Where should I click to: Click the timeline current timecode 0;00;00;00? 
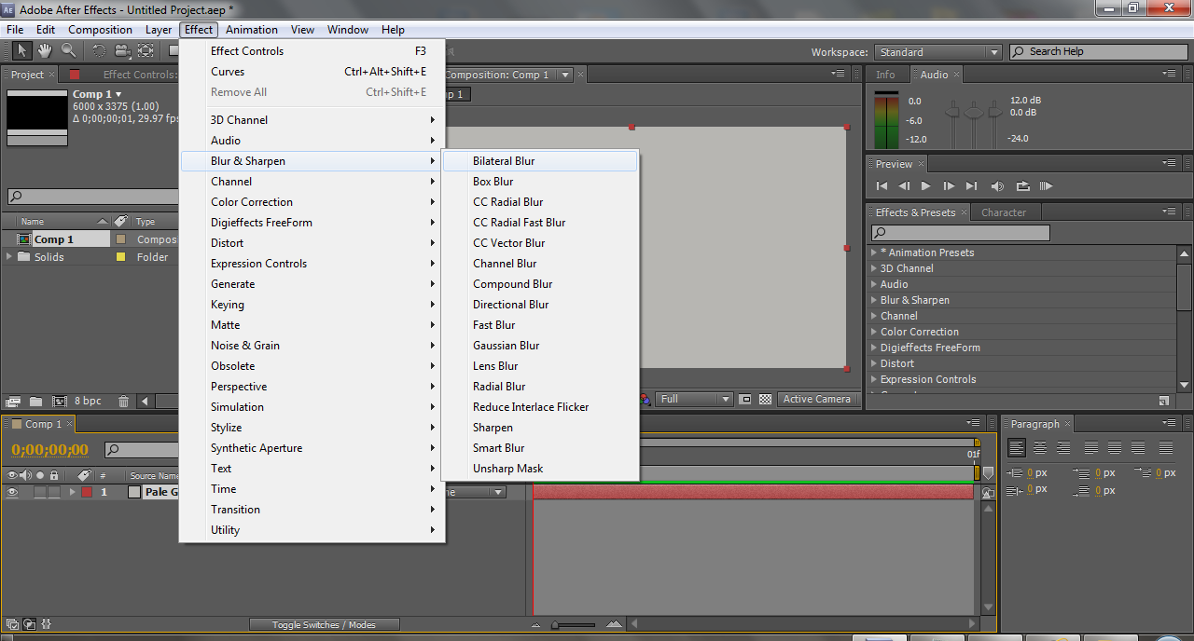(x=50, y=450)
